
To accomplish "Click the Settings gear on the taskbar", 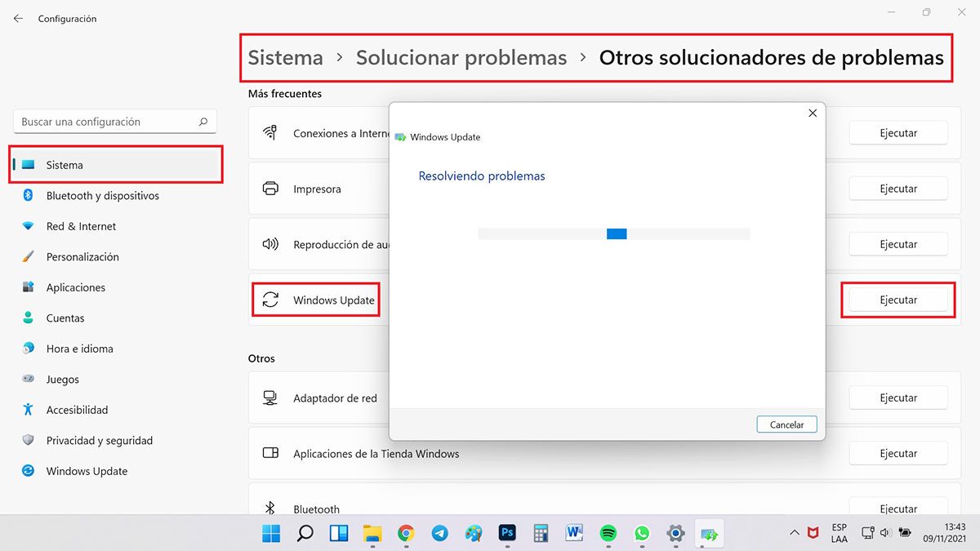I will click(675, 533).
